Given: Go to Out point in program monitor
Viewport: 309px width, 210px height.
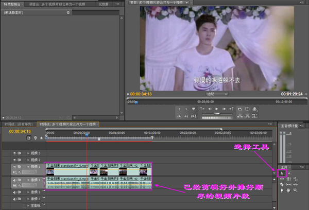Looking at the screenshot, I should click(186, 116).
